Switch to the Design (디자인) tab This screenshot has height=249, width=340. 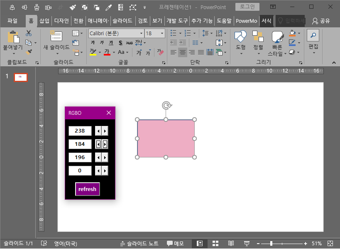click(61, 21)
